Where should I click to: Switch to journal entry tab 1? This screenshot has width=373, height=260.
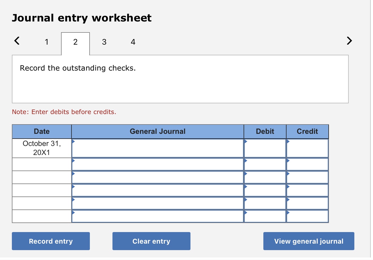pos(46,42)
